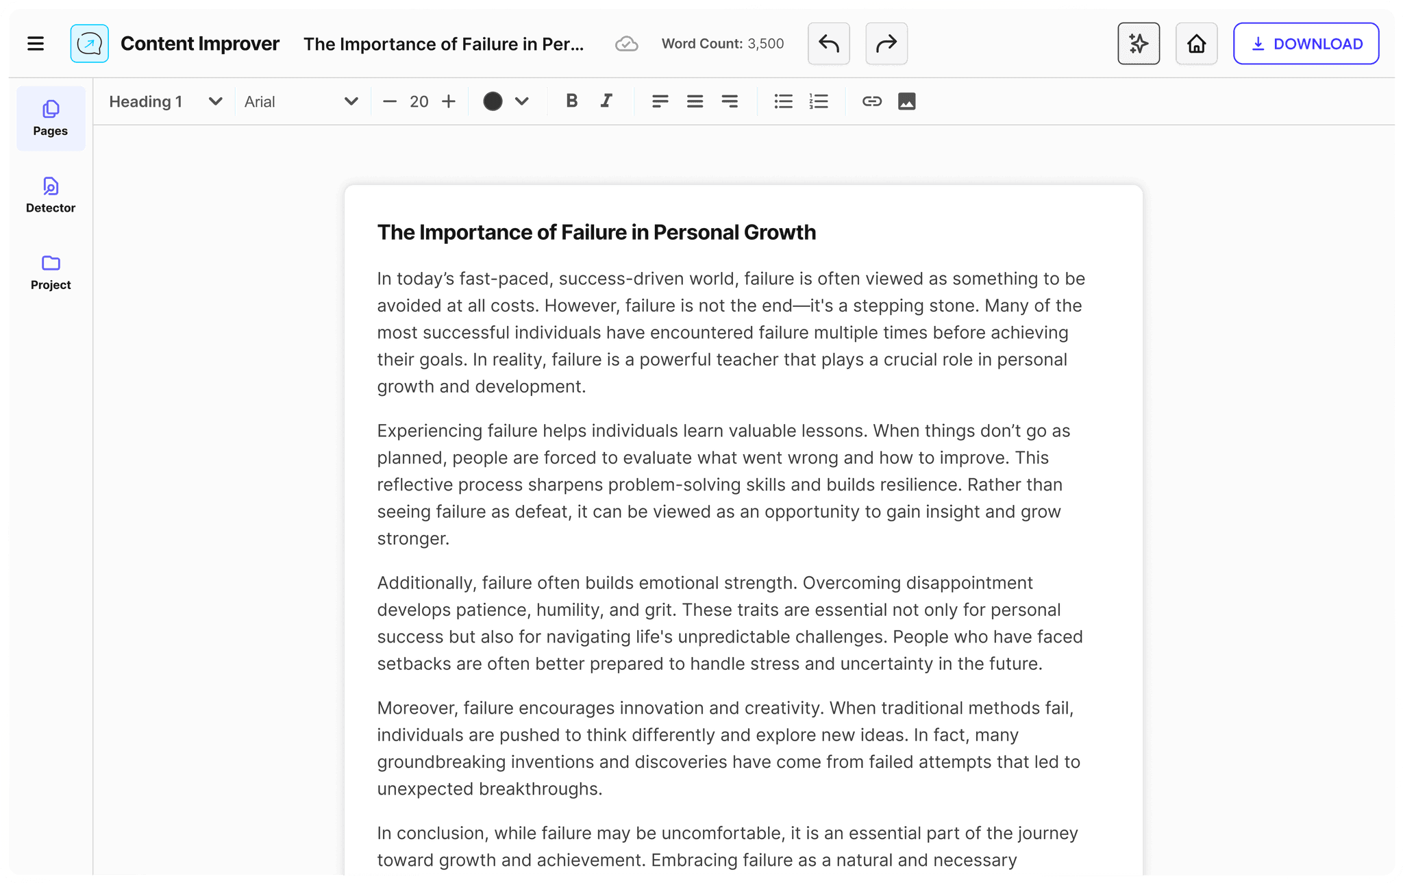
Task: Click the Content Improver logo icon
Action: [x=90, y=44]
